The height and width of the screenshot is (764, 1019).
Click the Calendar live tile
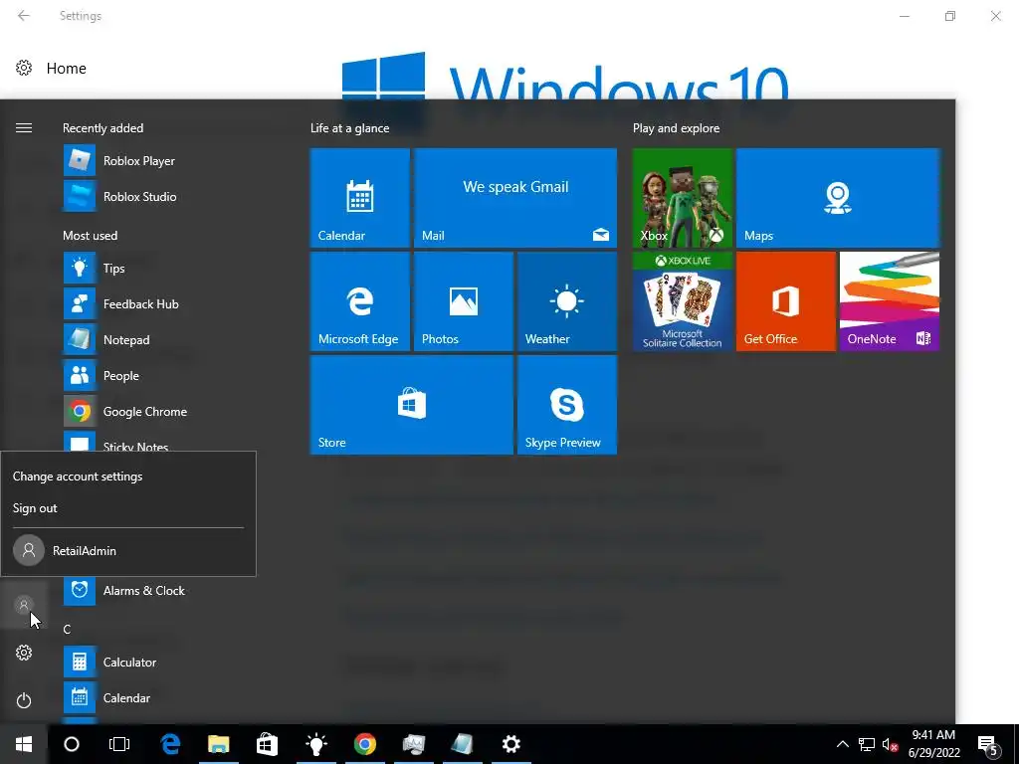tap(359, 198)
